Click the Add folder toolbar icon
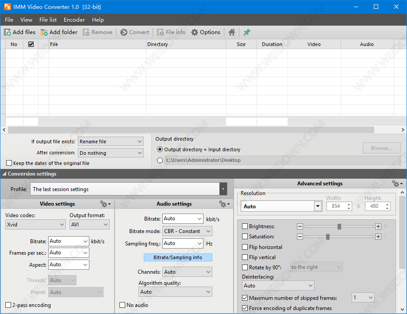Viewport: 407px width, 314px height. pos(44,32)
